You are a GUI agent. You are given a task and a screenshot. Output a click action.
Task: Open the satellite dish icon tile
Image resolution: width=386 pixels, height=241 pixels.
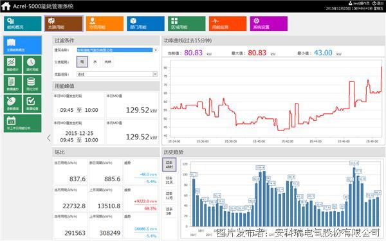[x=13, y=104]
